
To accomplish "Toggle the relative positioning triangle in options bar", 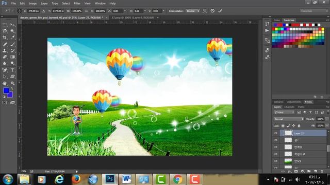I will (43, 11).
